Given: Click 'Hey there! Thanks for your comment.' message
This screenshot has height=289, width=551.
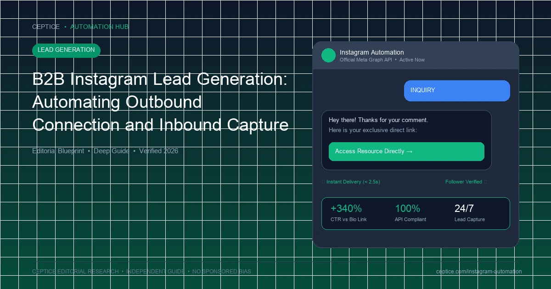Looking at the screenshot, I should click(378, 120).
